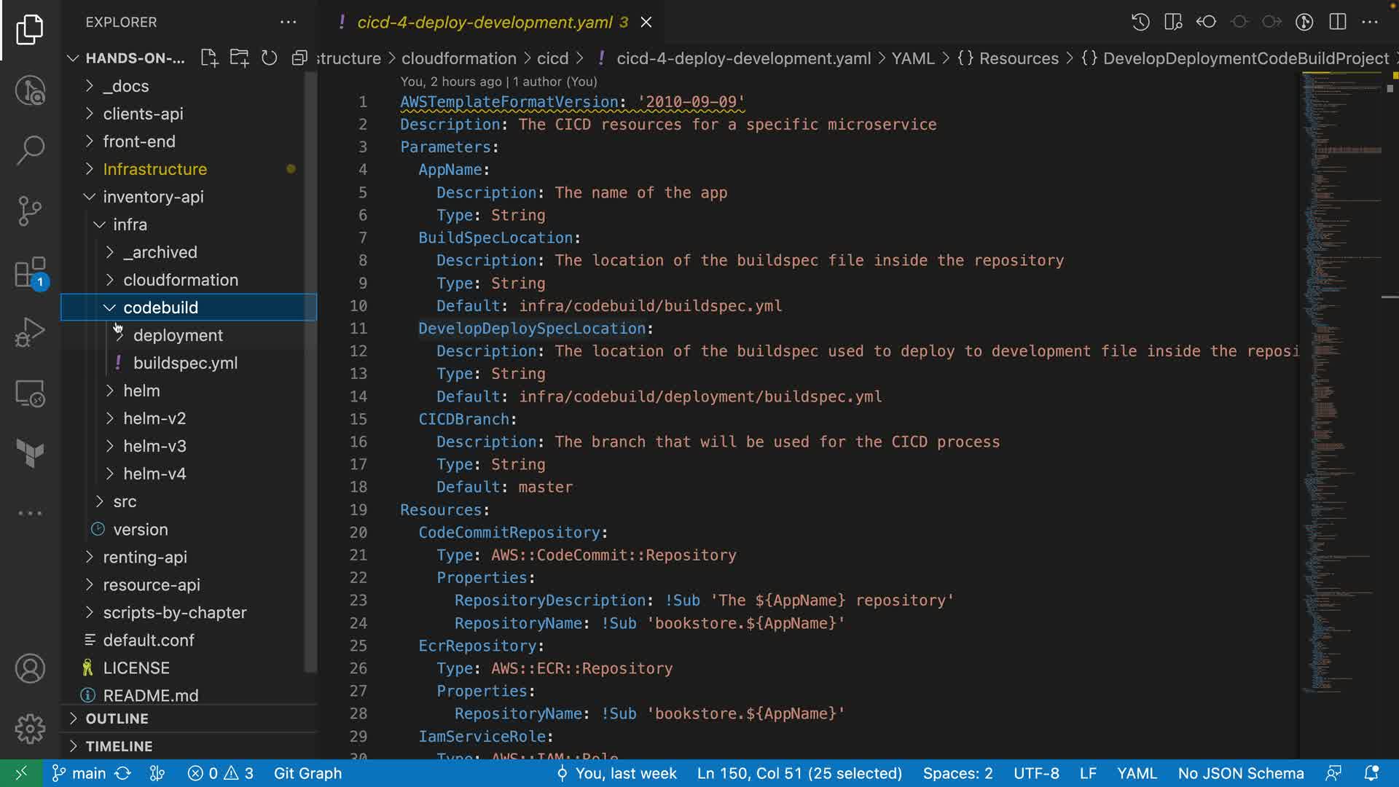
Task: Expand the cloudformation folder under infra
Action: [x=180, y=280]
